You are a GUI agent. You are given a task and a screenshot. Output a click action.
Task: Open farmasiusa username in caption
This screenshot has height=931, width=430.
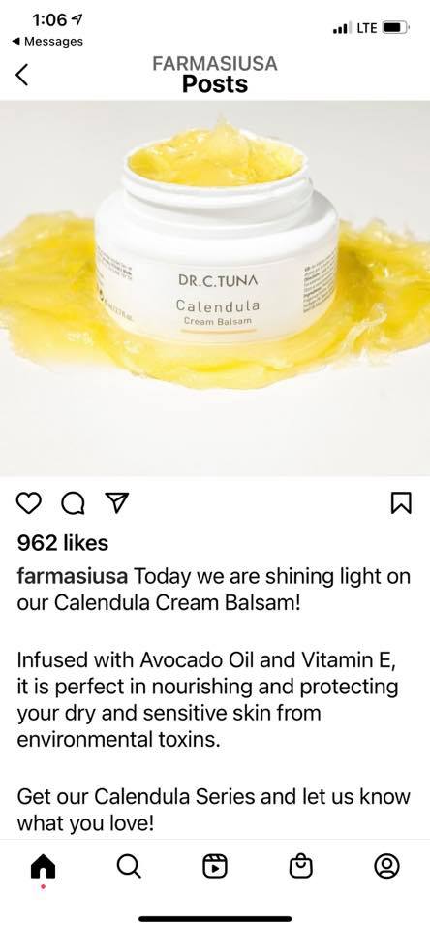pyautogui.click(x=73, y=576)
